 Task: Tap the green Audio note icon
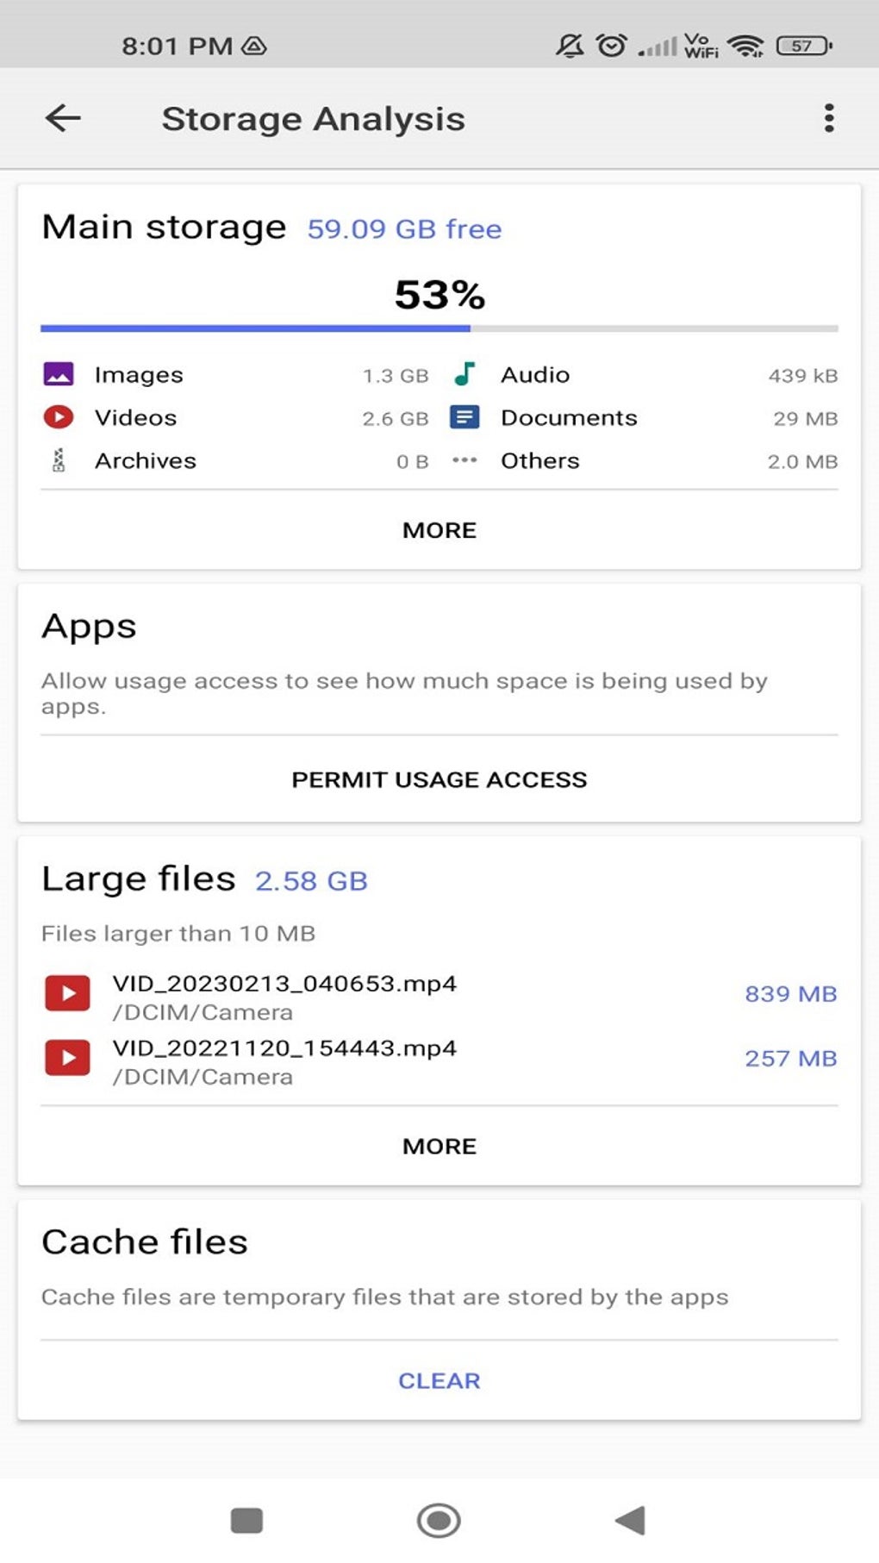click(x=464, y=374)
